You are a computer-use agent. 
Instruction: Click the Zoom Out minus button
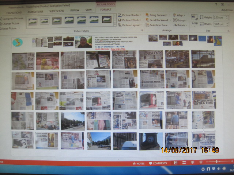coord(207,162)
